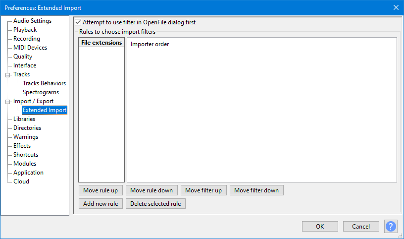This screenshot has width=404, height=239.
Task: Go to Recording preferences
Action: [27, 39]
